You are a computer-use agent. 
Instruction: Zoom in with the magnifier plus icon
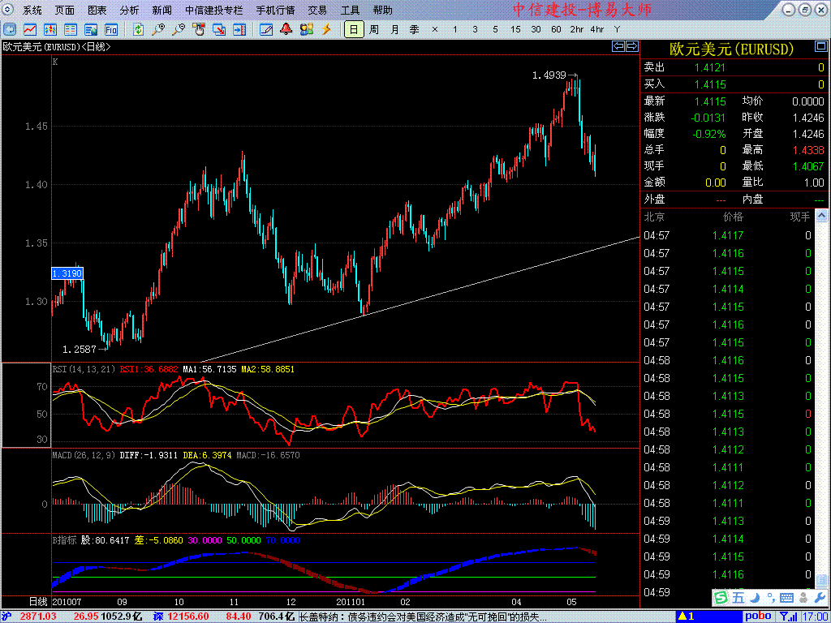158,29
